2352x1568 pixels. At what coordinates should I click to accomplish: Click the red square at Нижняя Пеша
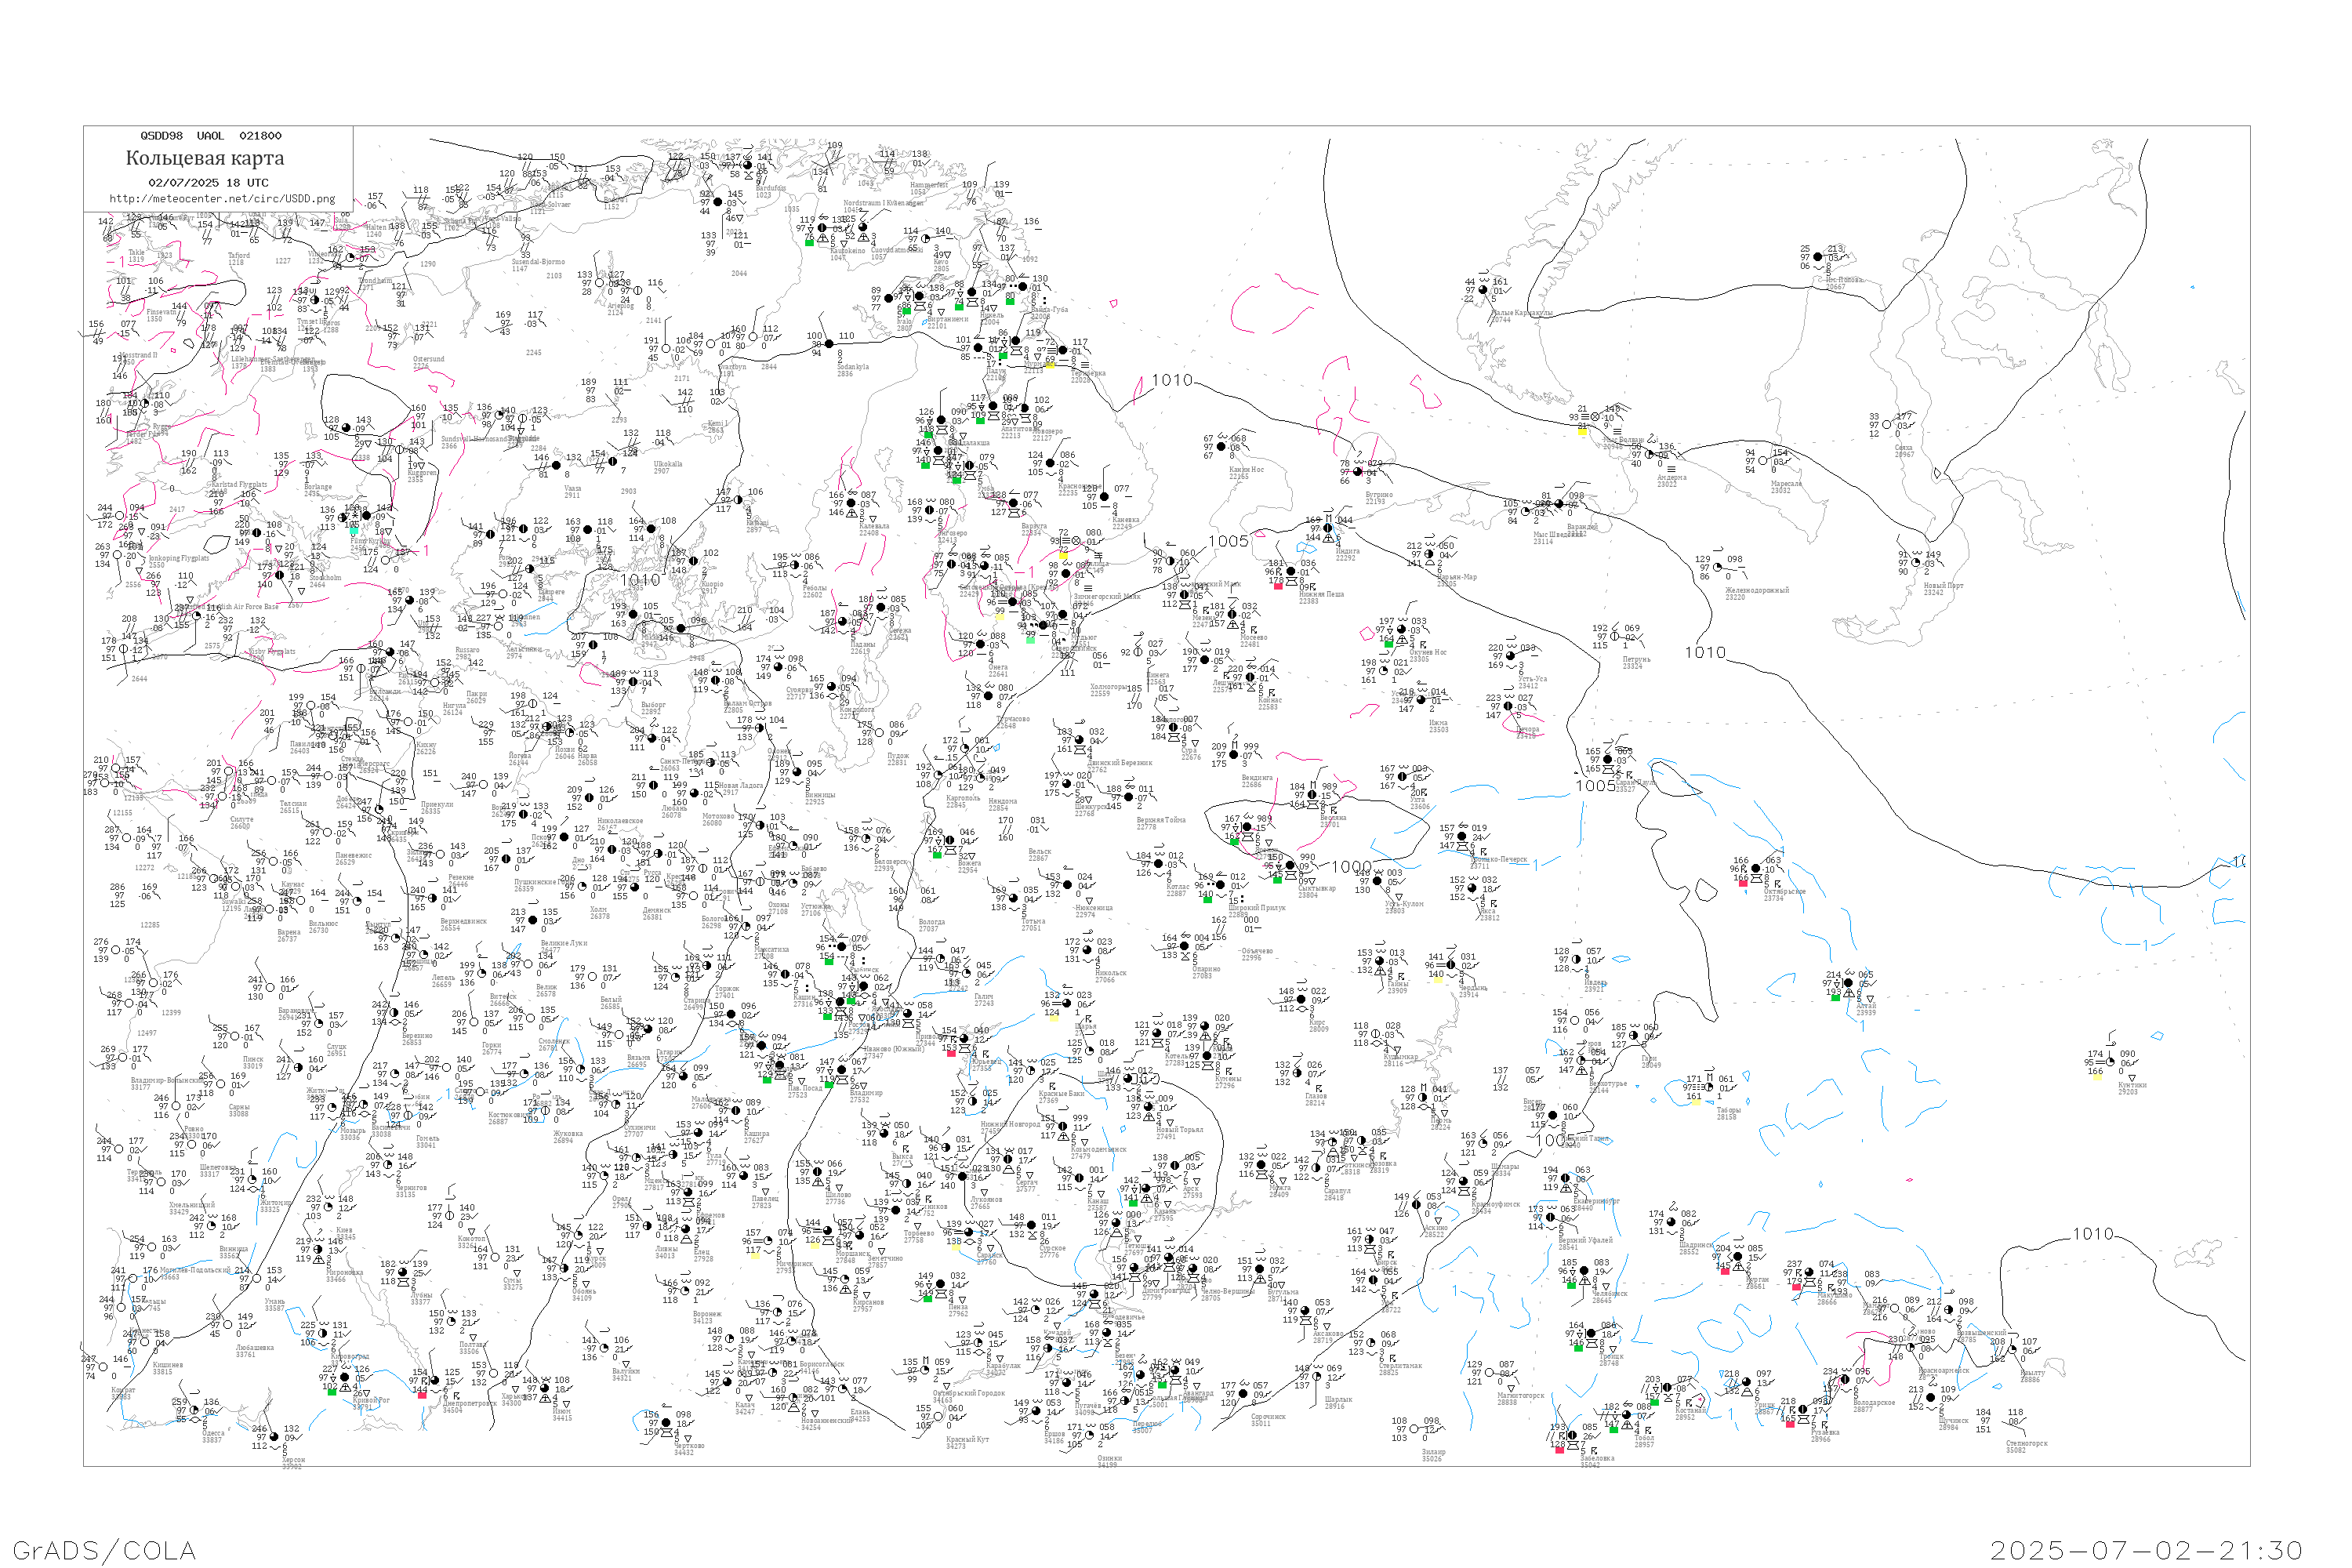click(1278, 586)
